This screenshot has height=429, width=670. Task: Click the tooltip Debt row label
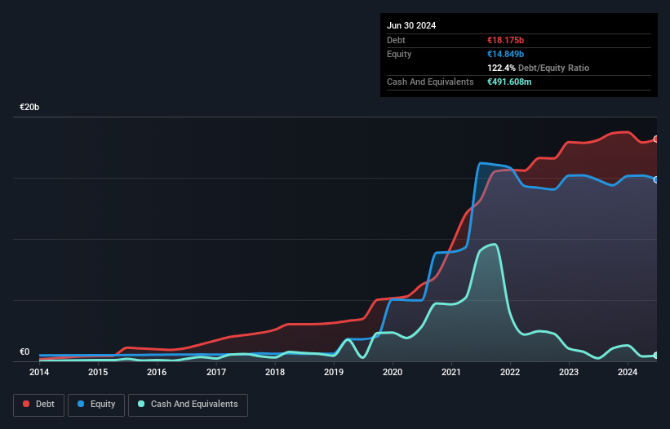pos(396,40)
